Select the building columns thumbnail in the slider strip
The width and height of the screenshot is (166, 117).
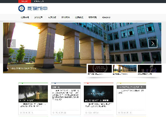(x=124, y=69)
